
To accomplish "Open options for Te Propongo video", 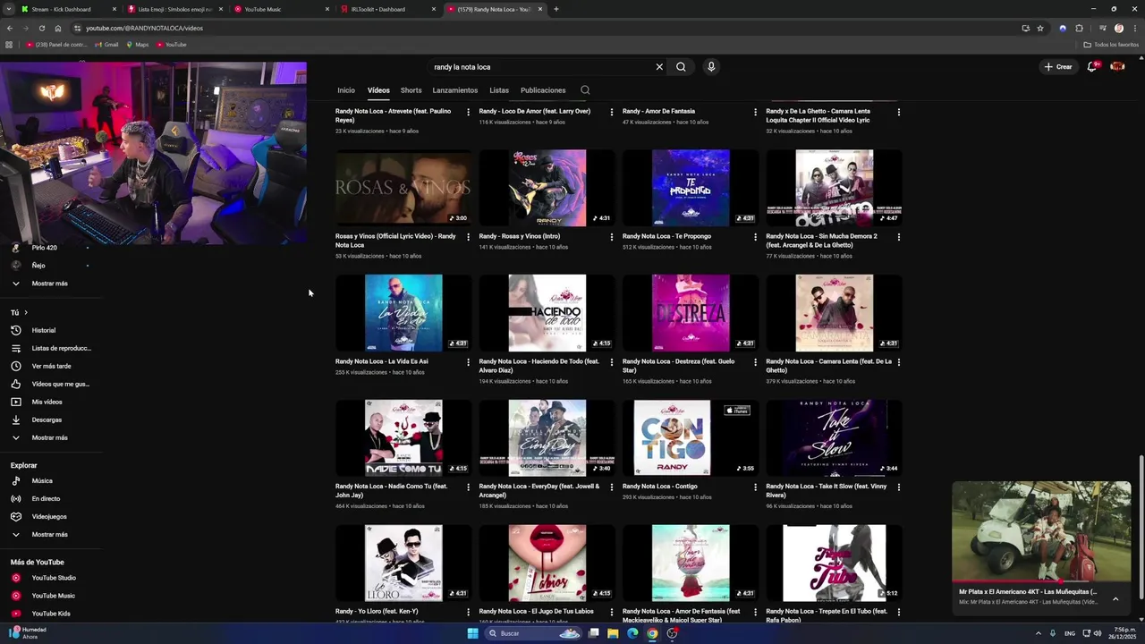I will [x=755, y=237].
